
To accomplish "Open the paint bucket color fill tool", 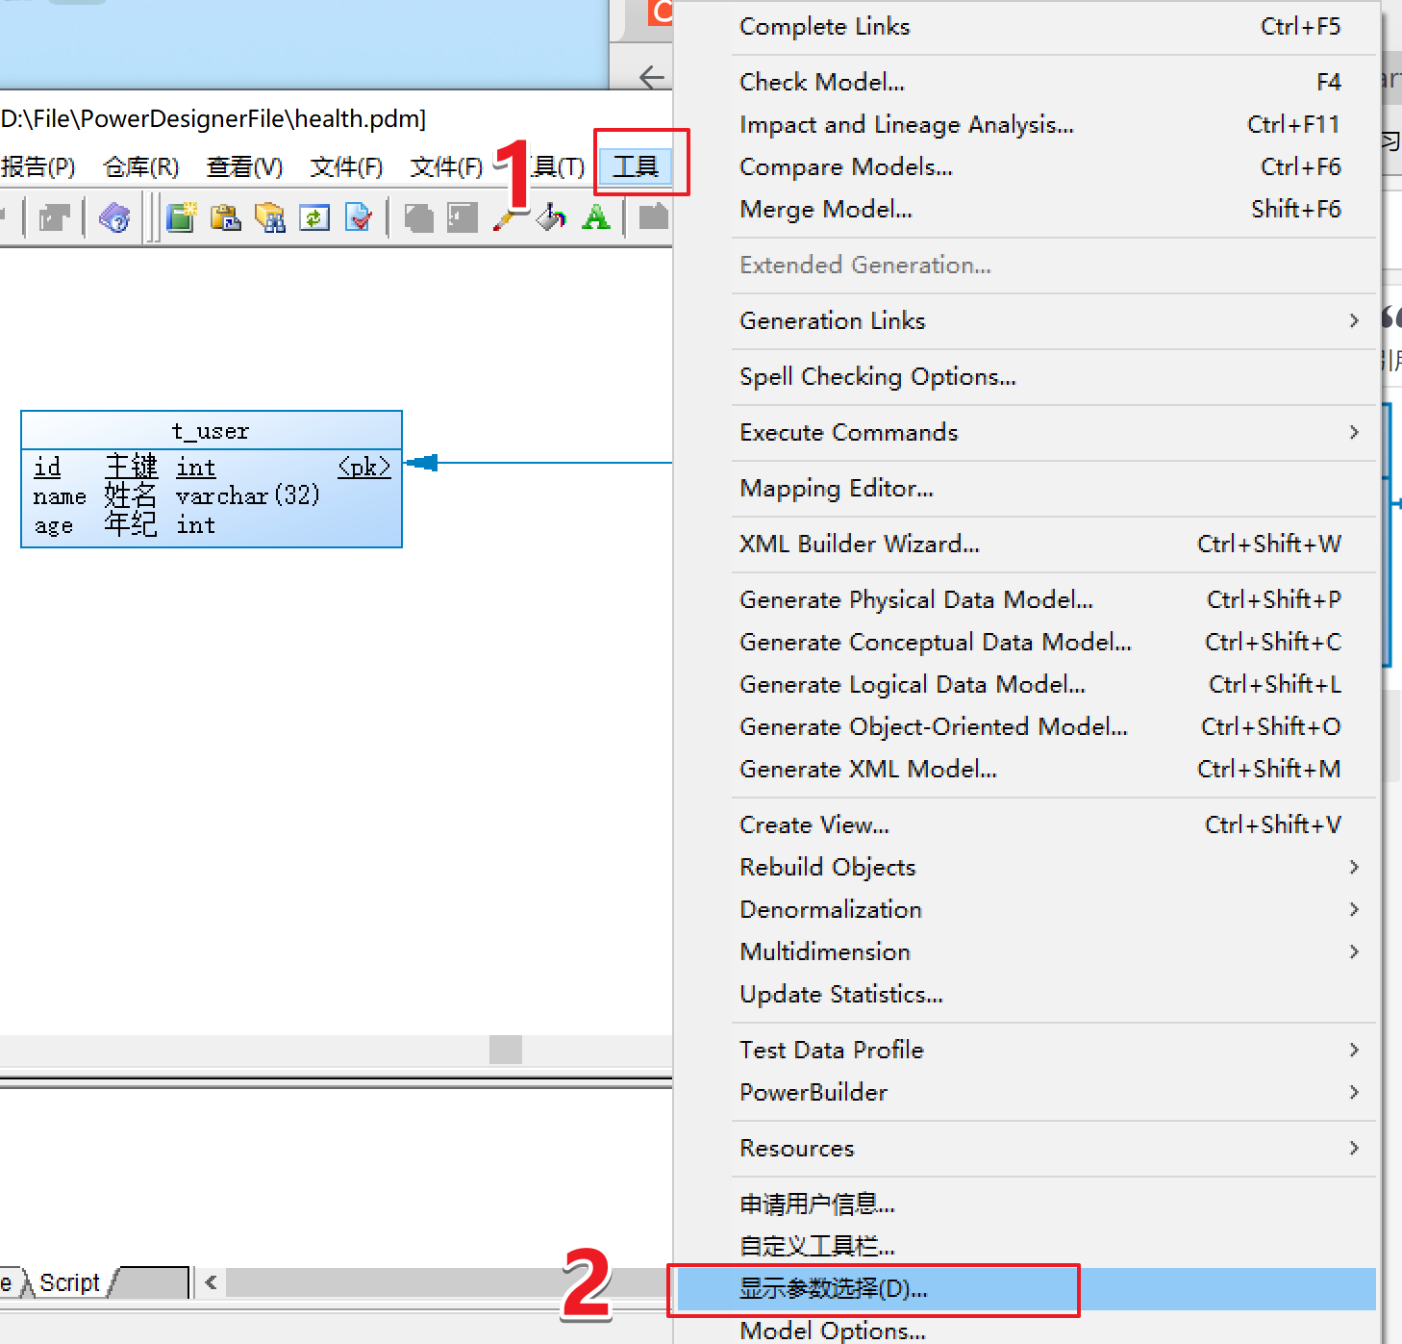I will pyautogui.click(x=551, y=218).
